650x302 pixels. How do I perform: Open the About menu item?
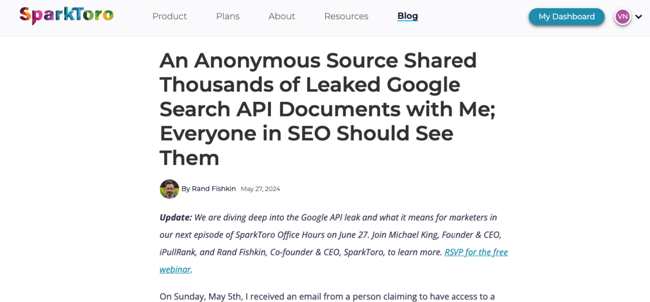pyautogui.click(x=282, y=16)
